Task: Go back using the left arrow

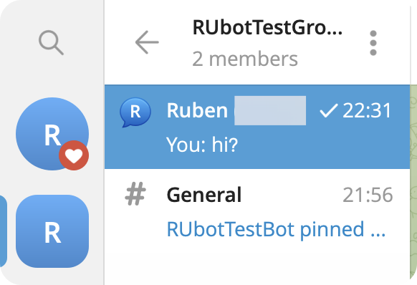Action: point(147,42)
